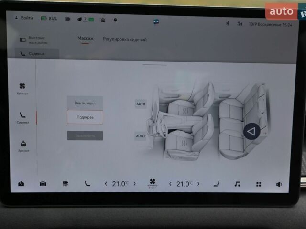306x229 pixels.
Task: Tap the ECO AUTO fan climate icon
Action: pos(153,183)
